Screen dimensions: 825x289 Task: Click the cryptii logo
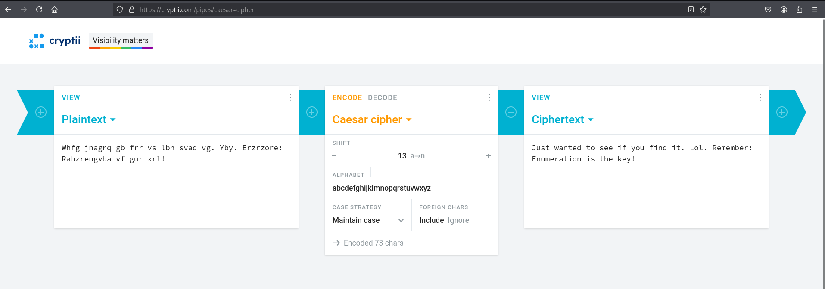[55, 41]
